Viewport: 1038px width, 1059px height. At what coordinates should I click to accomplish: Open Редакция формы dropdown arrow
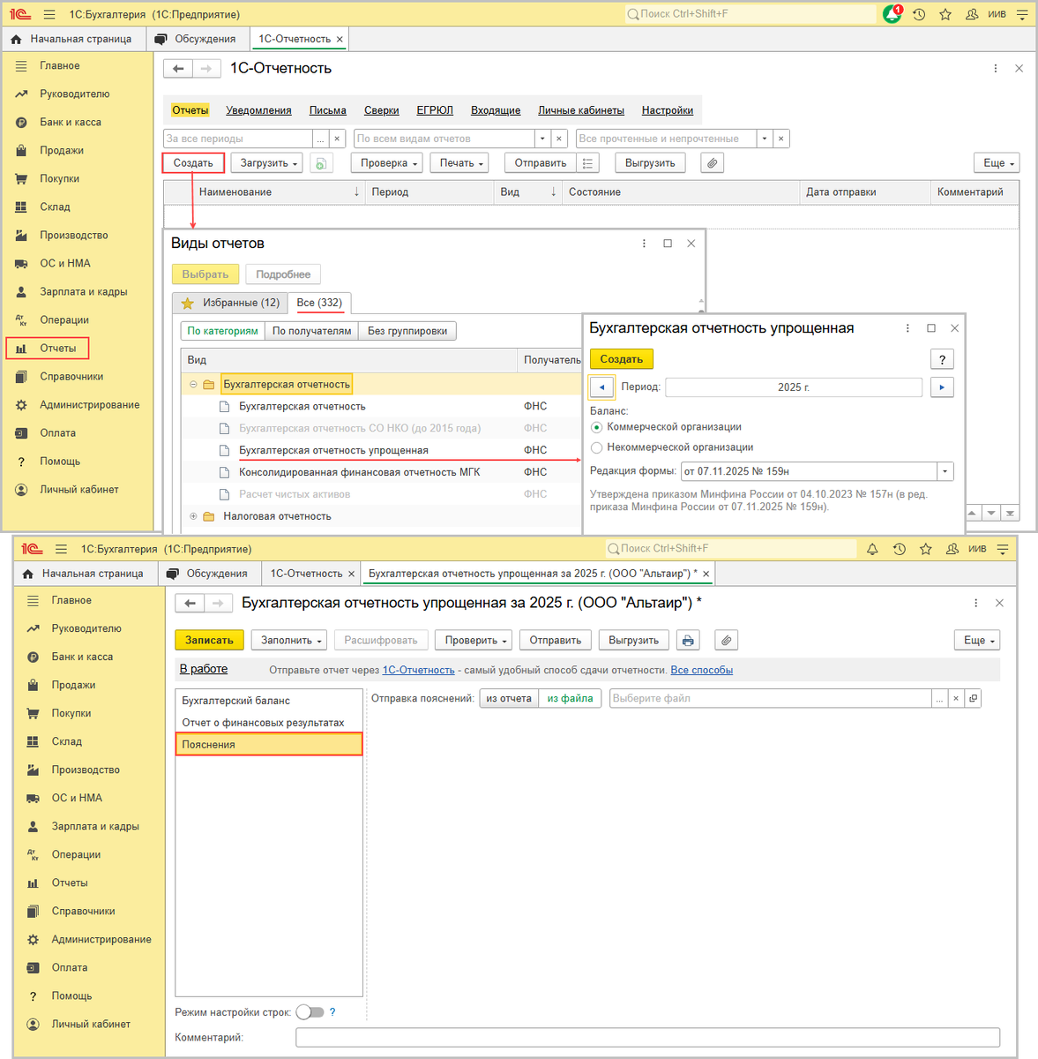[x=945, y=471]
